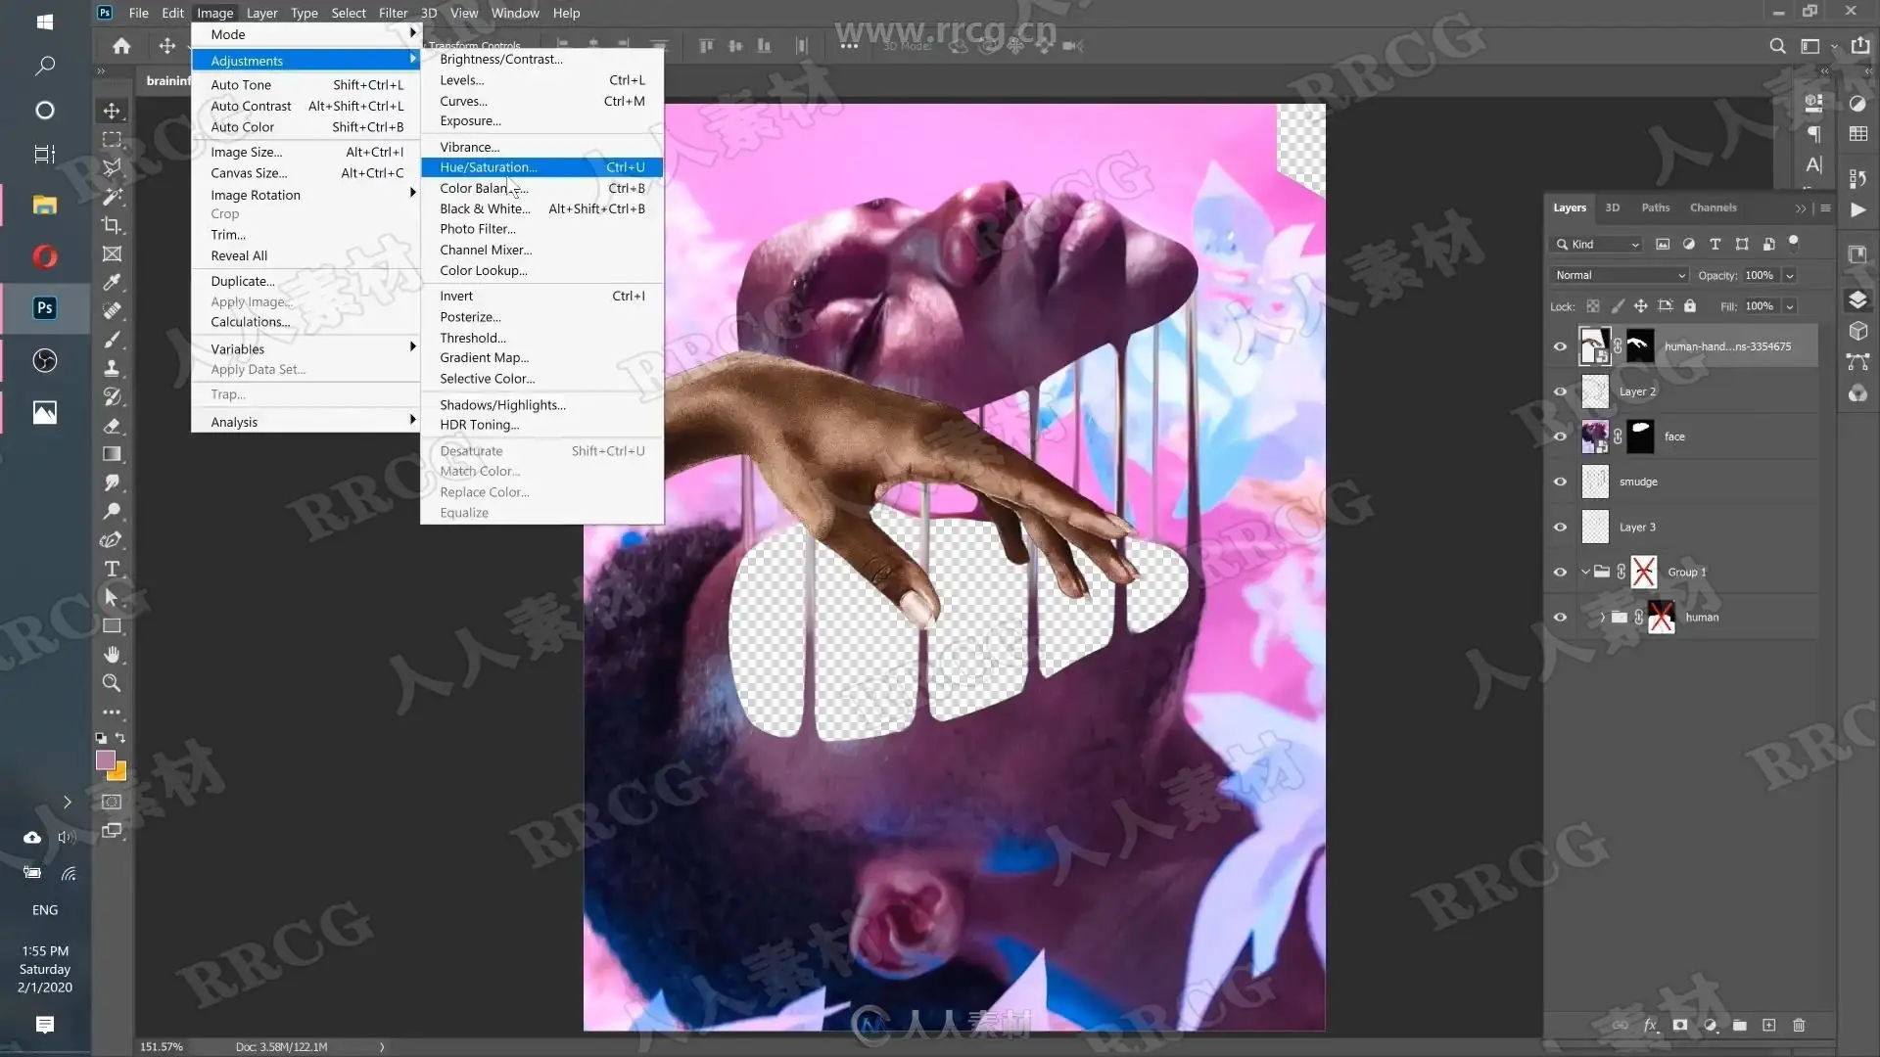Collapse the Group 1 layer group

[x=1585, y=572]
